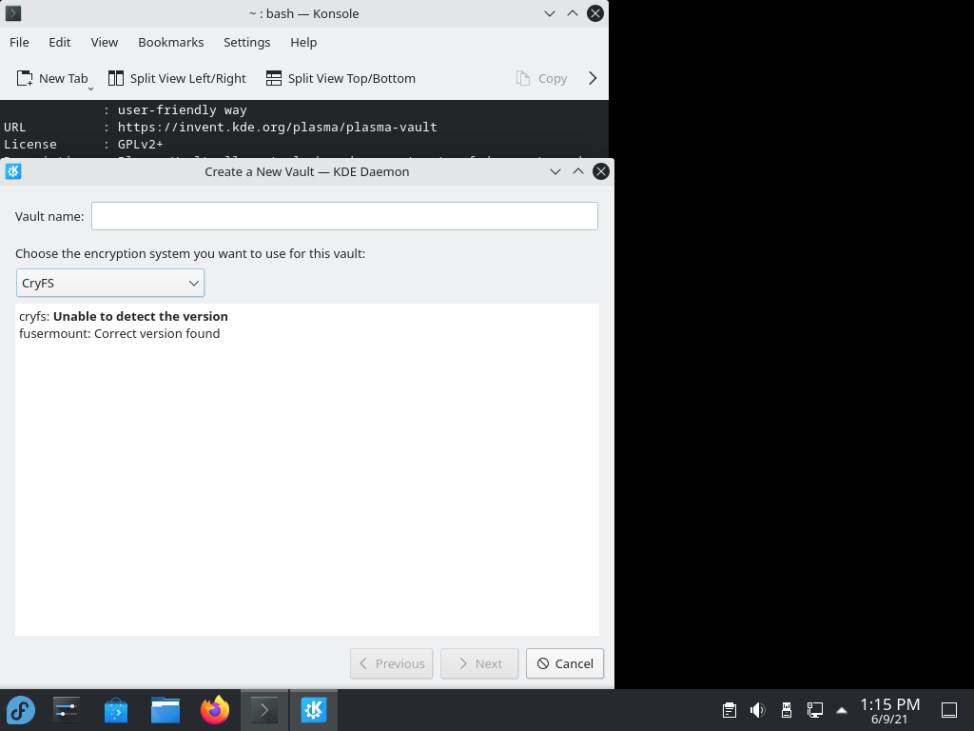
Task: Open the removable devices tray icon
Action: tap(787, 710)
